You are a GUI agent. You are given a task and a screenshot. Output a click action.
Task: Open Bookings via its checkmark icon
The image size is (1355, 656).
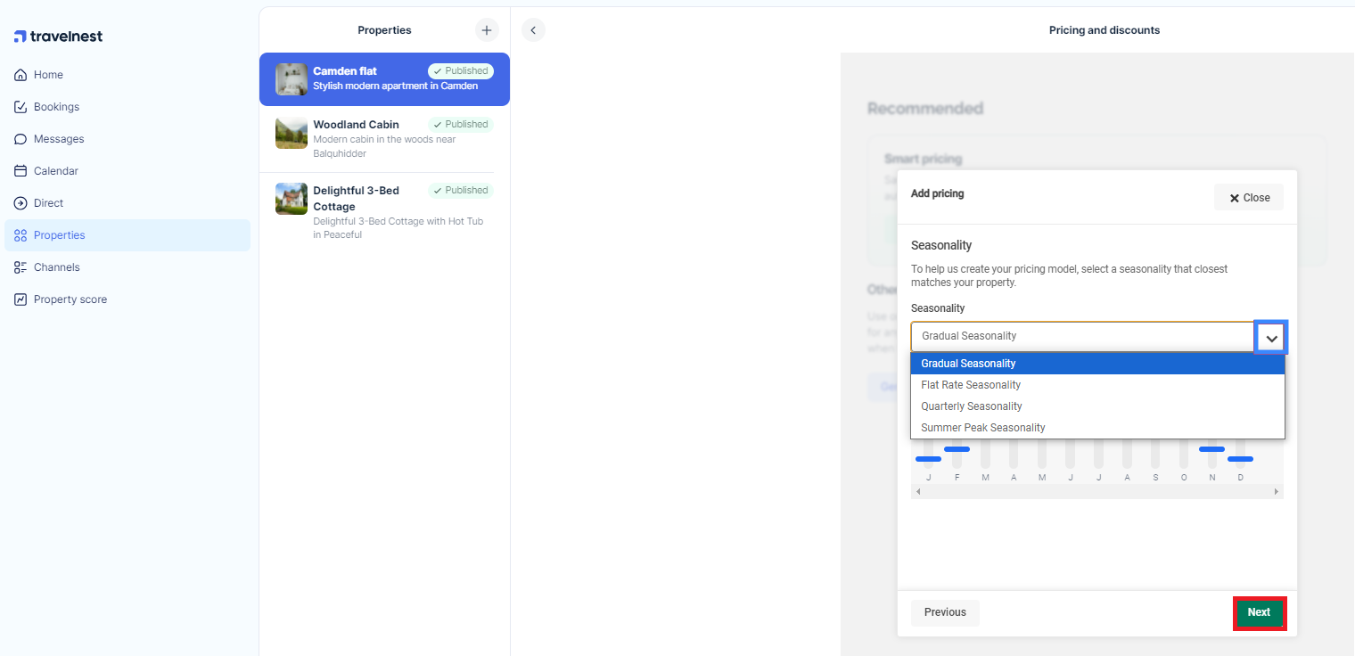(x=21, y=107)
